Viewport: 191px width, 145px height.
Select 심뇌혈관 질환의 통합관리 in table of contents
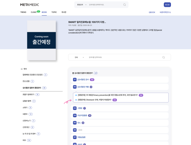[x=32, y=88]
